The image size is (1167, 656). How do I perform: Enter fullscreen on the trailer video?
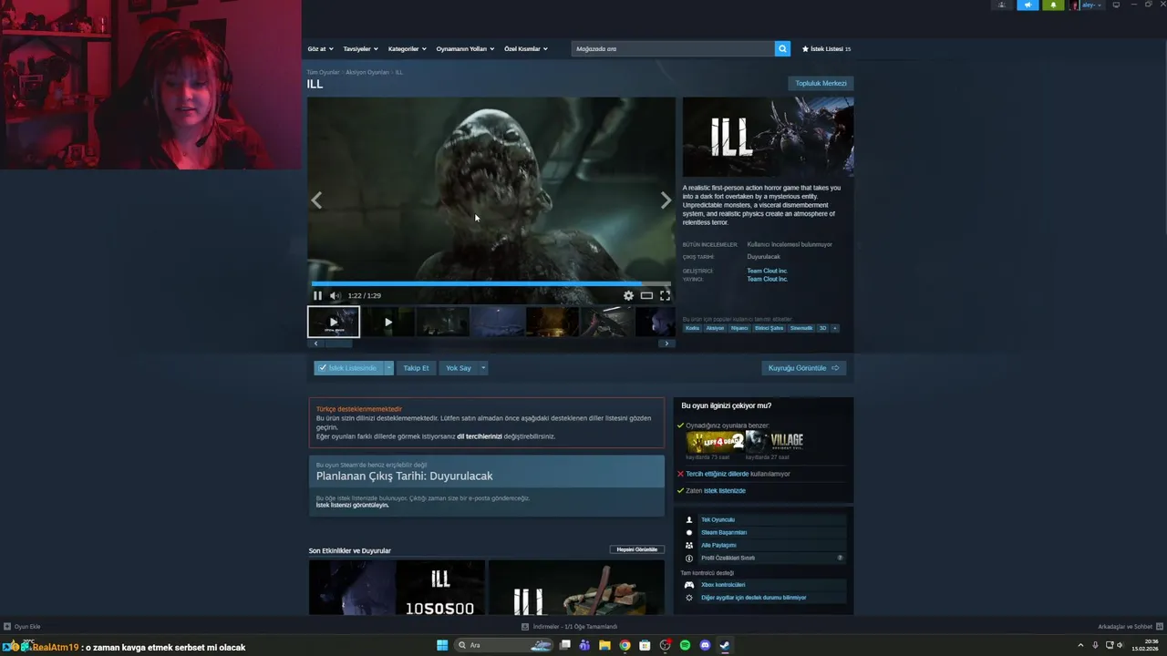click(x=665, y=295)
